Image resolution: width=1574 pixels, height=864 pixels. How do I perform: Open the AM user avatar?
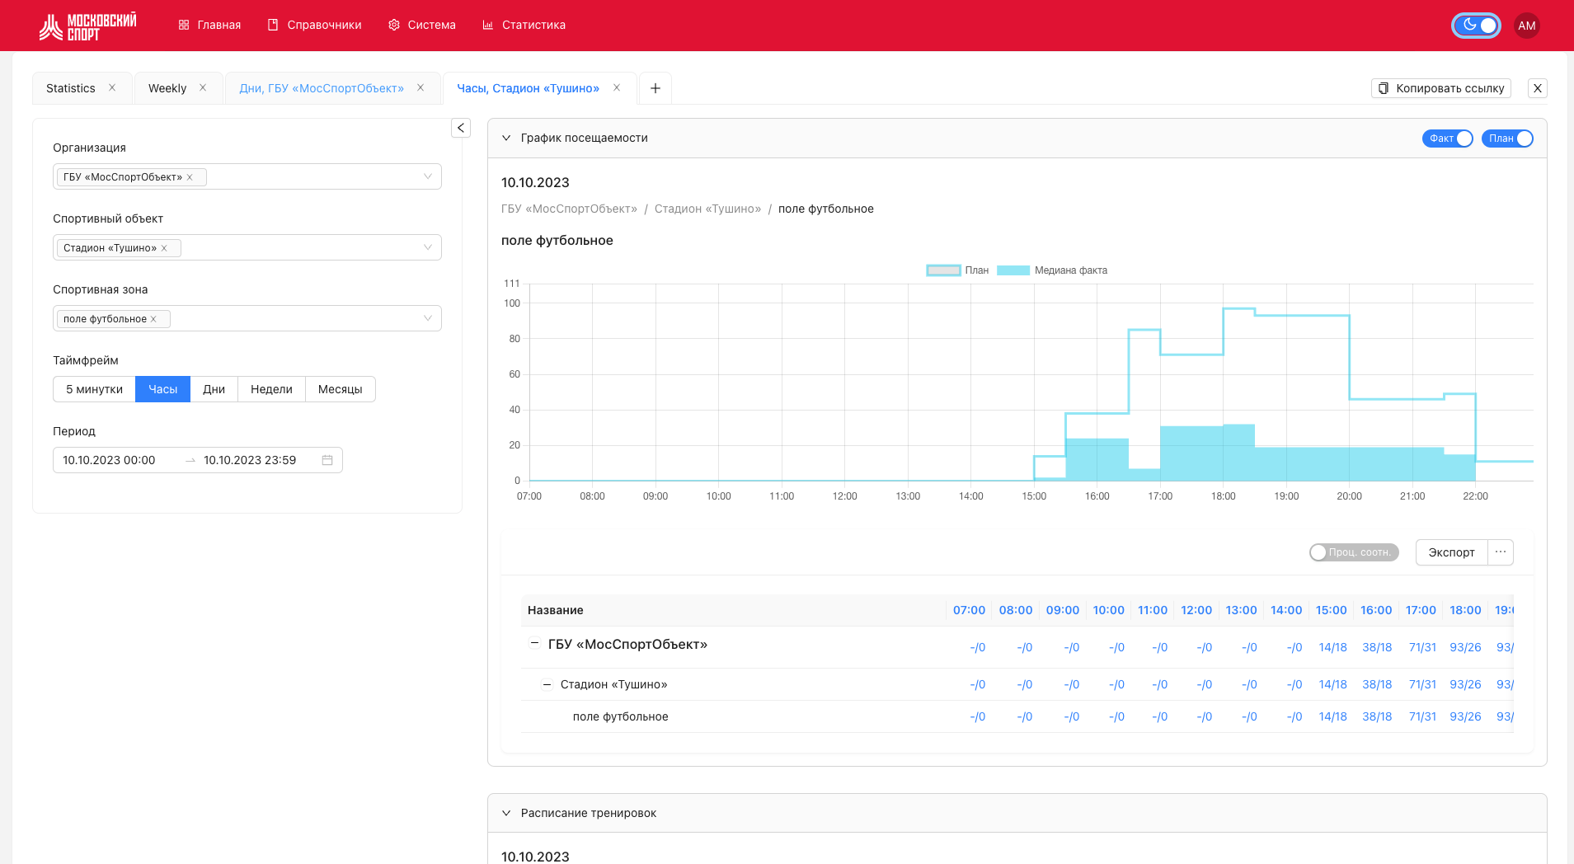tap(1526, 26)
